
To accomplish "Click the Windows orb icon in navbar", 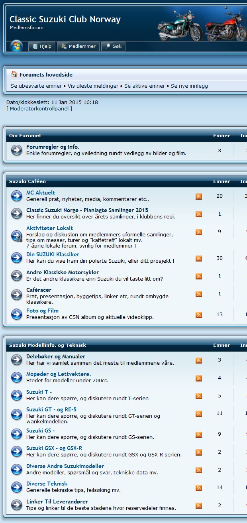I will tap(16, 46).
